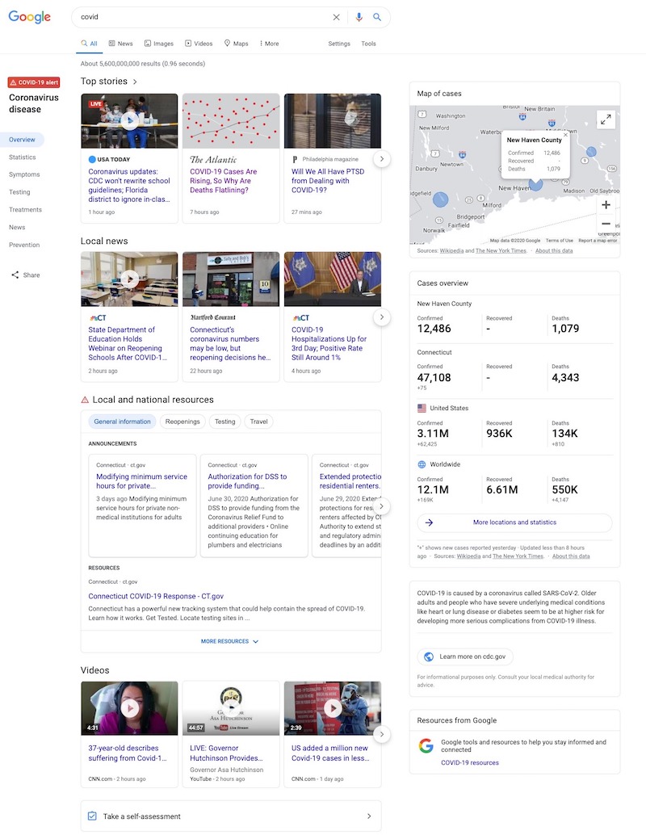Open Modifying minimum service hours announcement
This screenshot has height=835, width=646.
coord(141,480)
